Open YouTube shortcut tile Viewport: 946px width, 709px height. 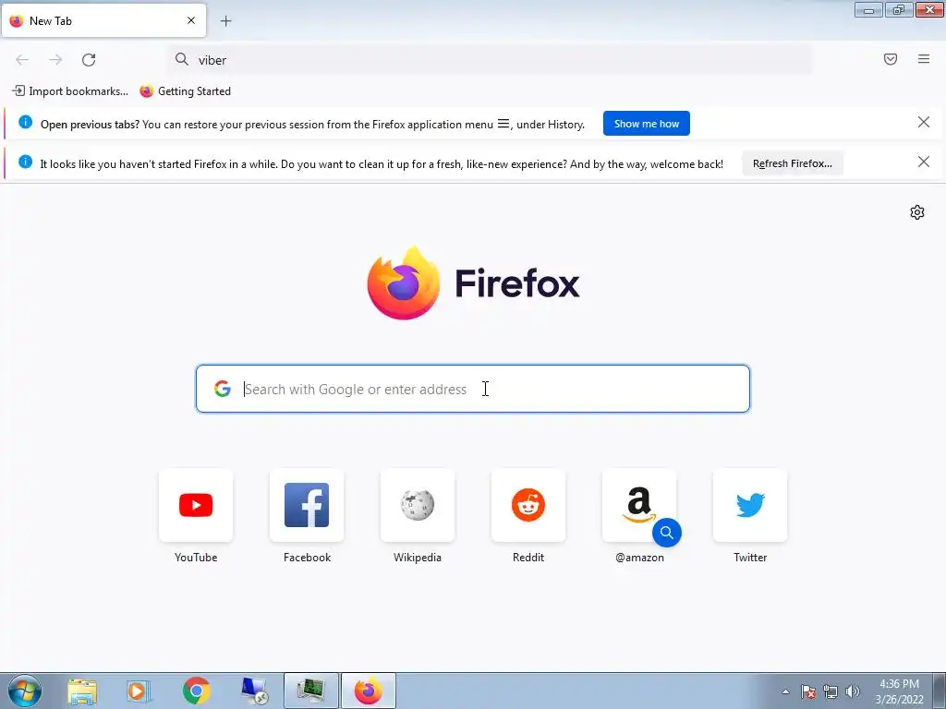click(x=196, y=505)
